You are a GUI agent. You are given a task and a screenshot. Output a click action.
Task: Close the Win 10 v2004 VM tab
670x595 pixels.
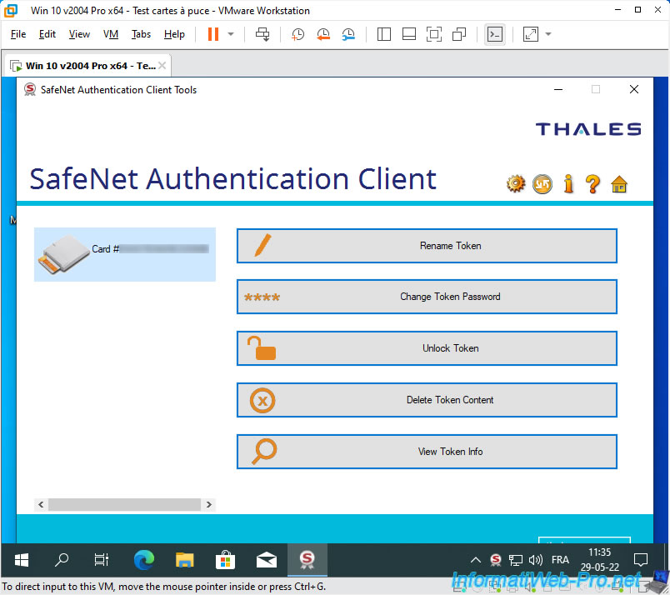(162, 66)
